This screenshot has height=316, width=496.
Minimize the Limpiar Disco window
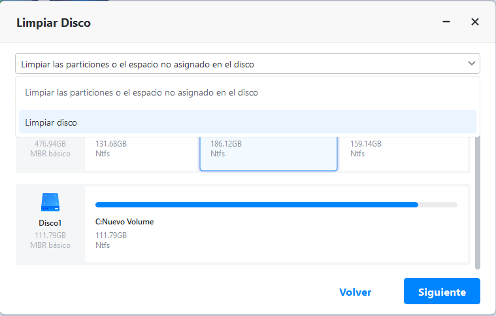click(x=446, y=22)
